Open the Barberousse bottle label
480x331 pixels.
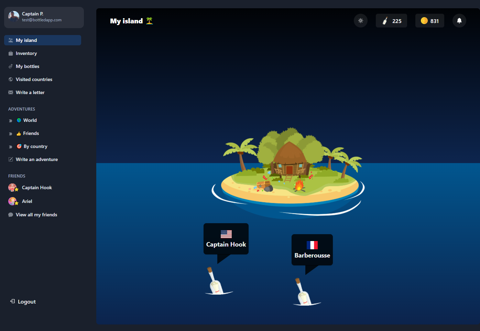click(312, 250)
